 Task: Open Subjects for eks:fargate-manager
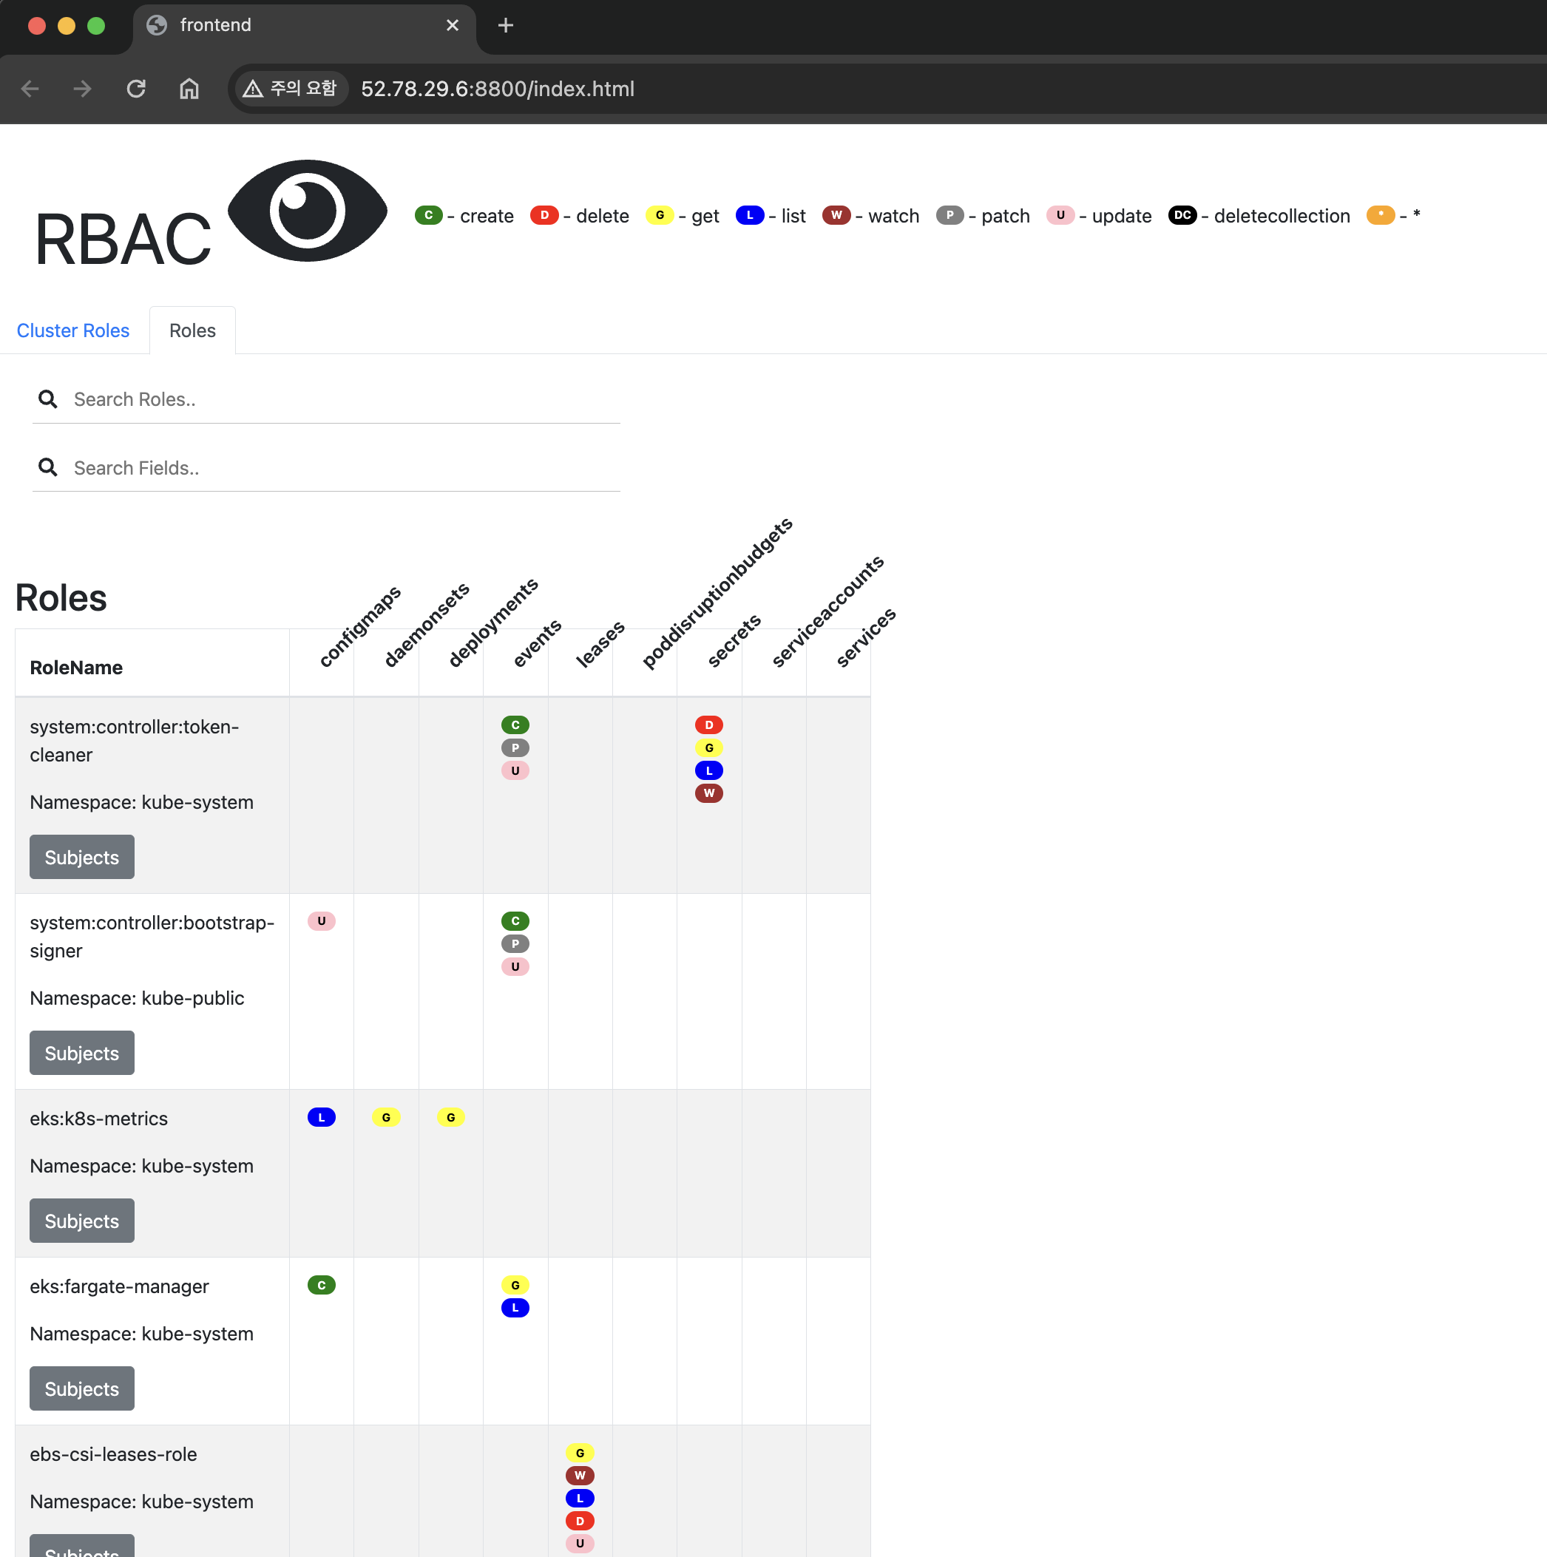(x=82, y=1388)
